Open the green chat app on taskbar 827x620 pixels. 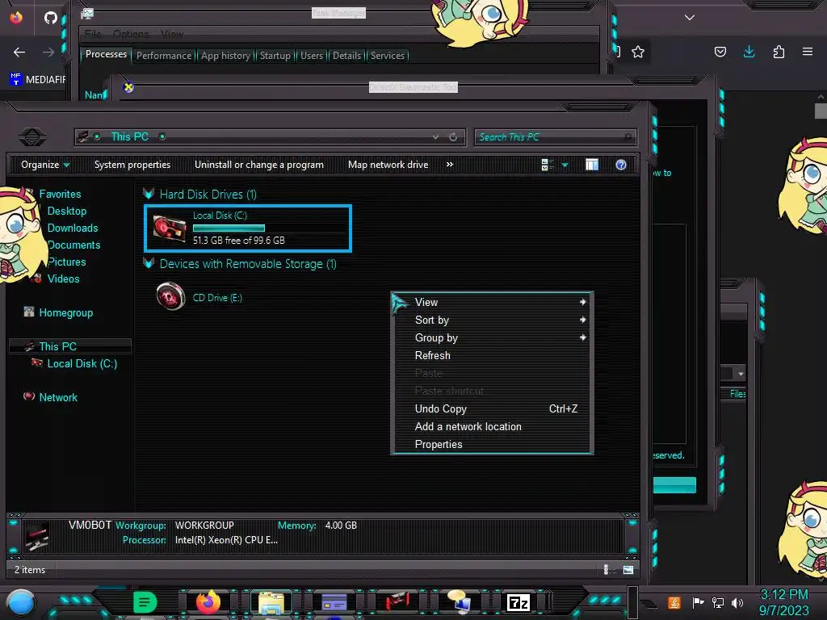(x=145, y=602)
